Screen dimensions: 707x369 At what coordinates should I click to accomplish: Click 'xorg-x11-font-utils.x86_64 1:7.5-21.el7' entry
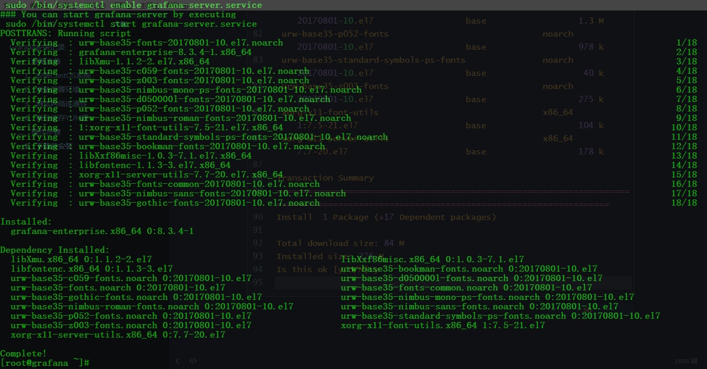coord(443,325)
